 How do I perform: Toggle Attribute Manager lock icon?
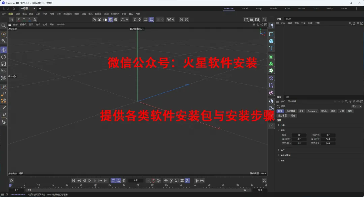click(x=354, y=102)
